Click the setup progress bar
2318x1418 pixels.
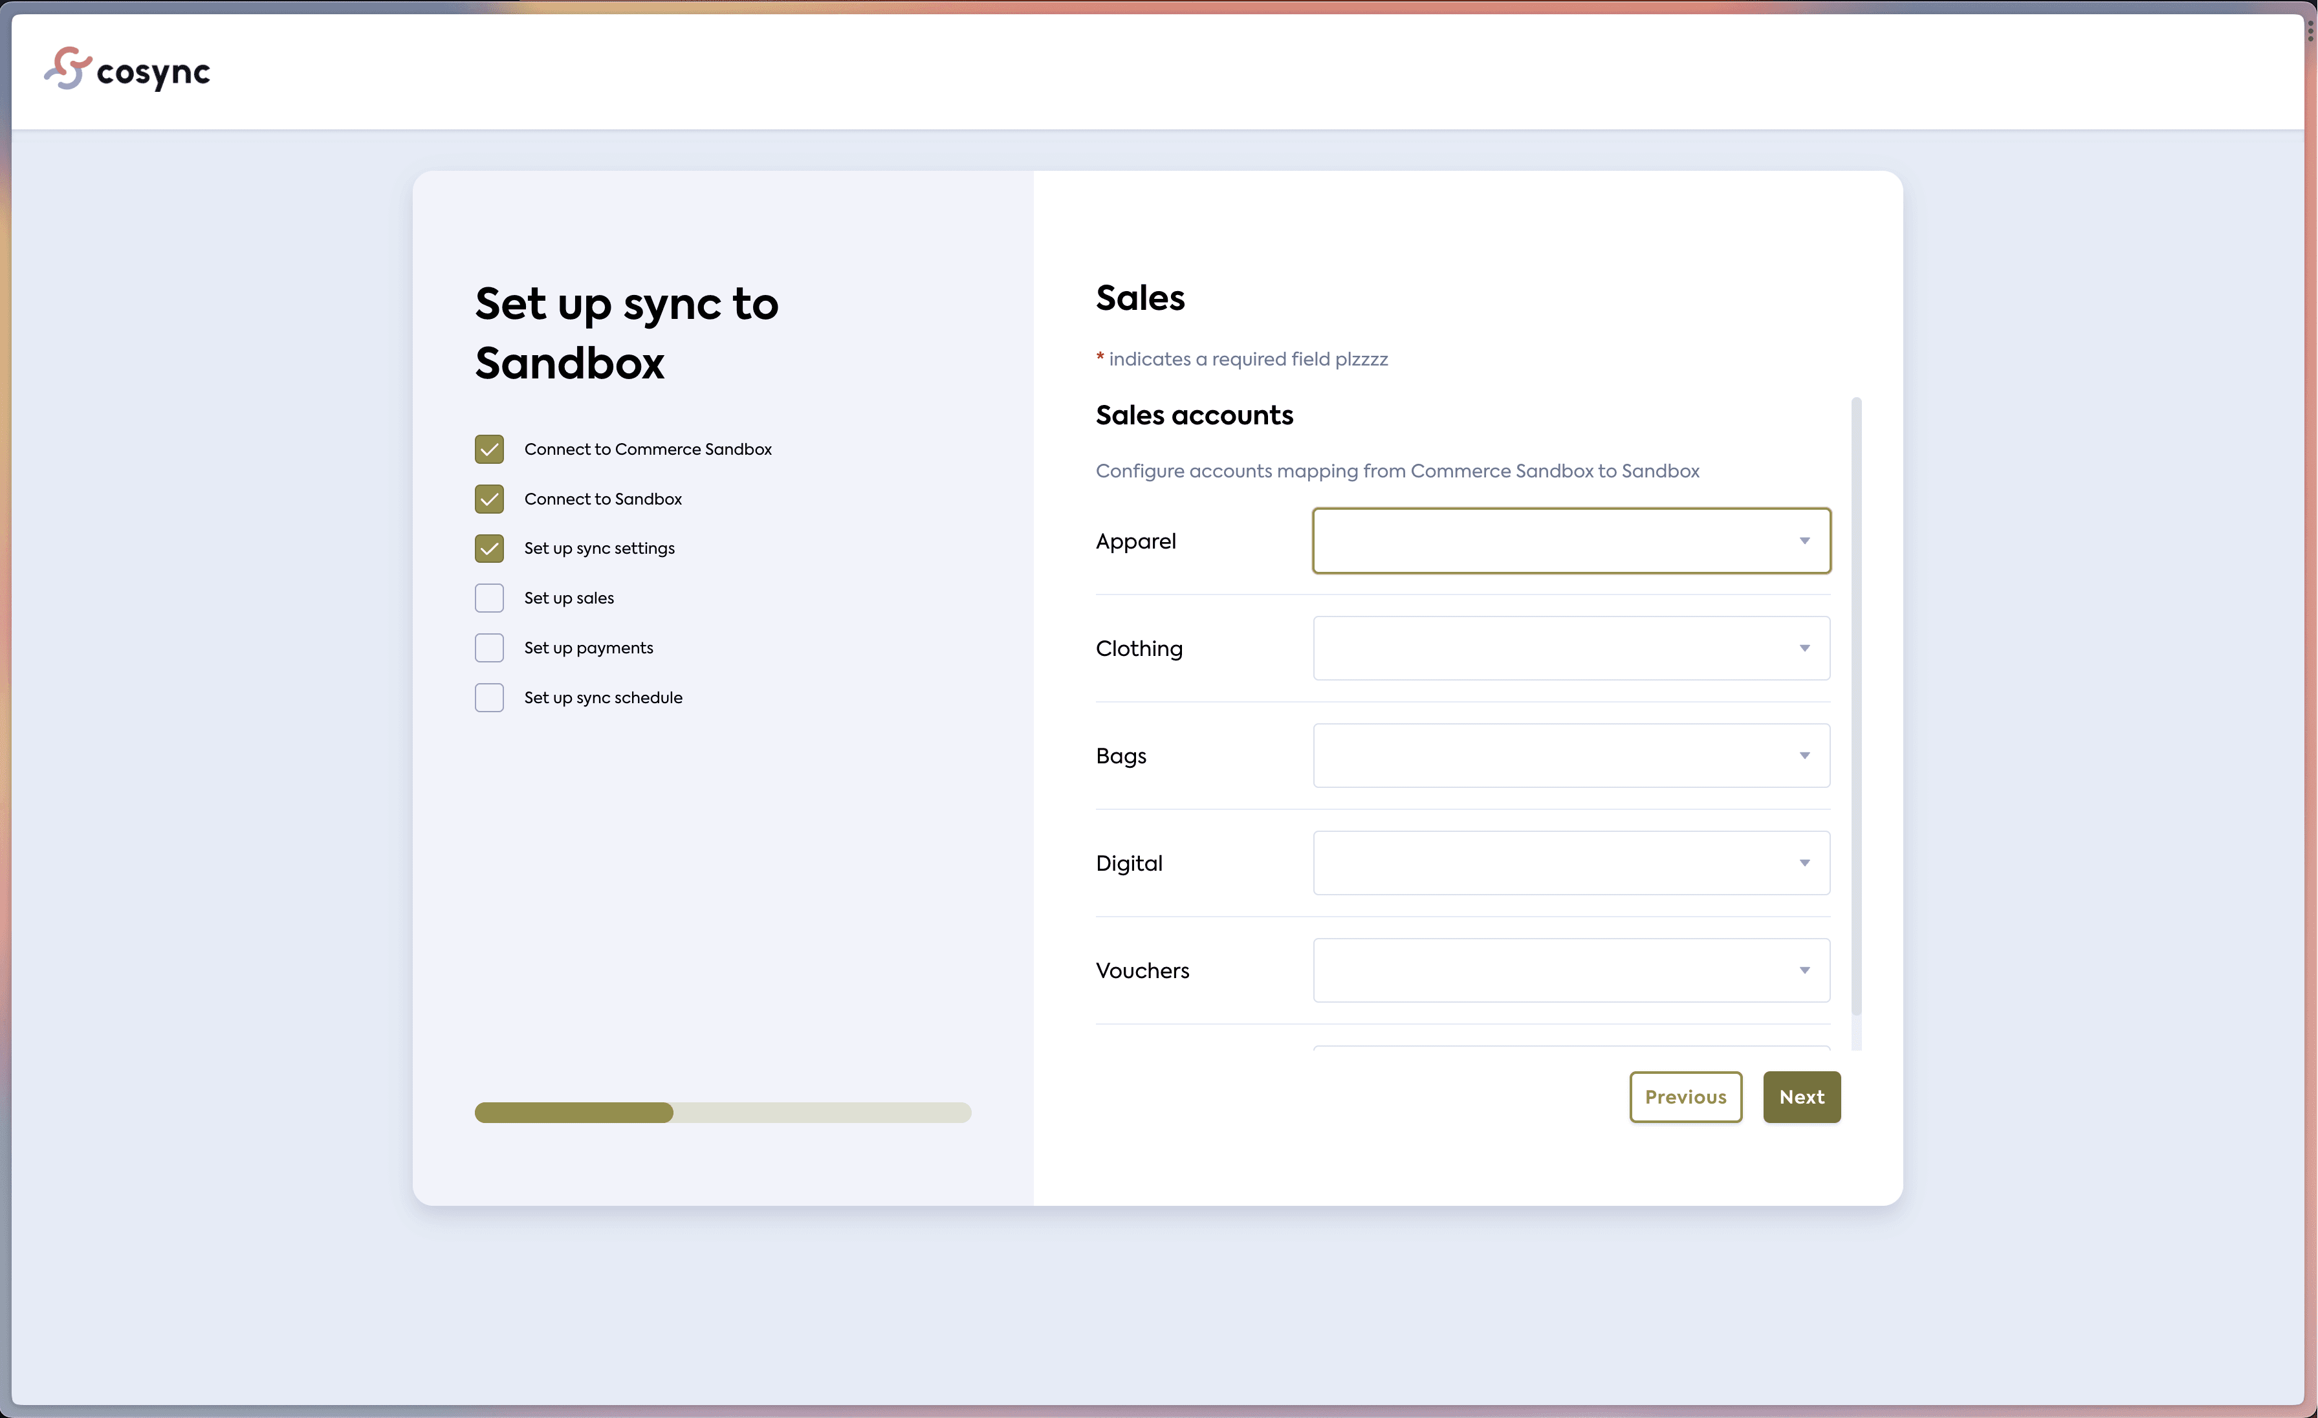click(x=723, y=1113)
